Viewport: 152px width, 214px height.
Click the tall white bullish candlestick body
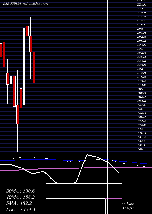(x=24, y=67)
